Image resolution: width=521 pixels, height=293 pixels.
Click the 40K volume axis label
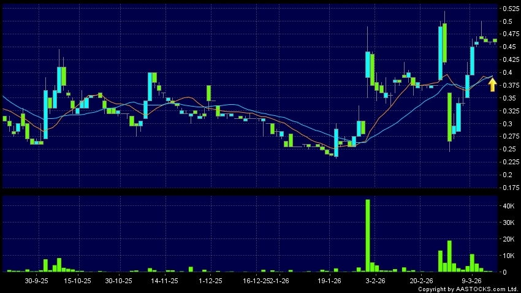pos(508,207)
